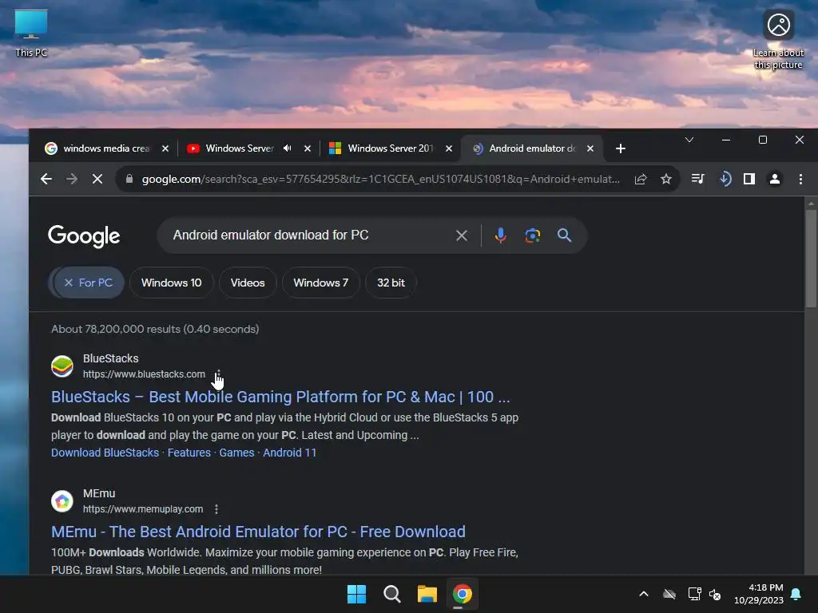Open media controls in Chrome toolbar

pyautogui.click(x=697, y=179)
